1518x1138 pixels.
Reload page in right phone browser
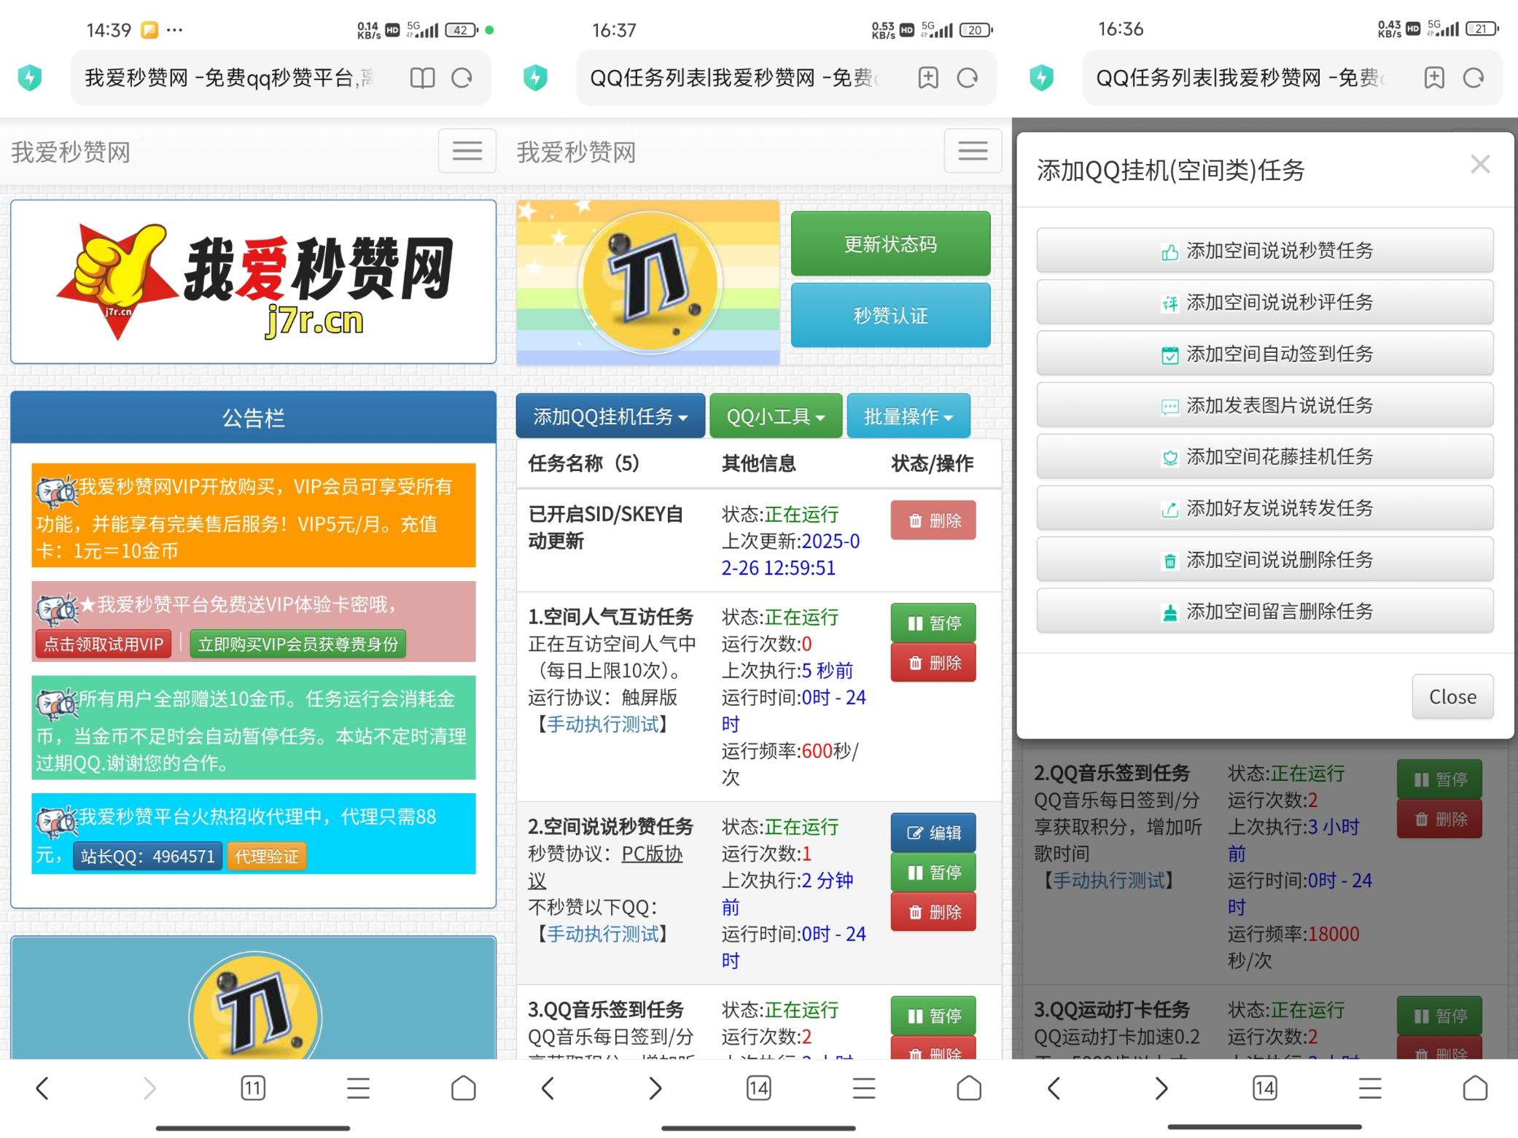[x=1474, y=78]
